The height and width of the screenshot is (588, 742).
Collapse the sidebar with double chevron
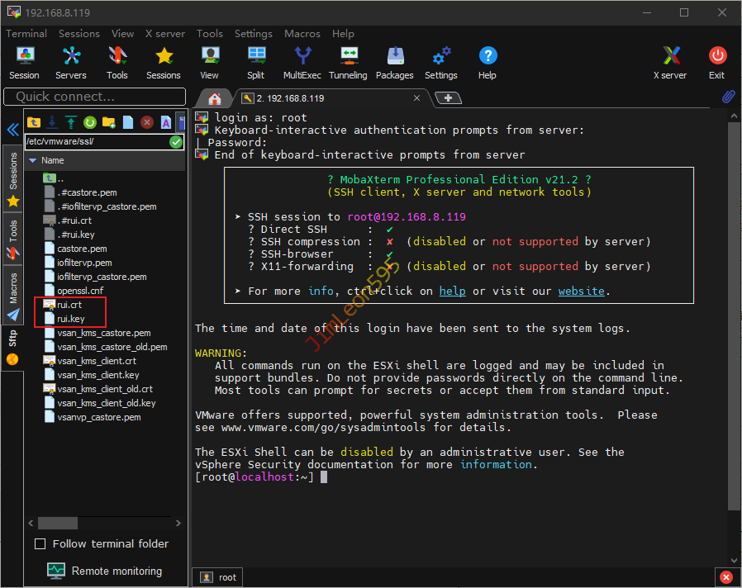[x=12, y=130]
